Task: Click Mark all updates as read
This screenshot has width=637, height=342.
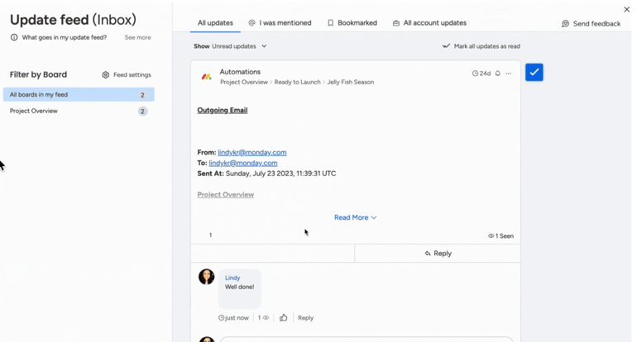Action: click(481, 46)
